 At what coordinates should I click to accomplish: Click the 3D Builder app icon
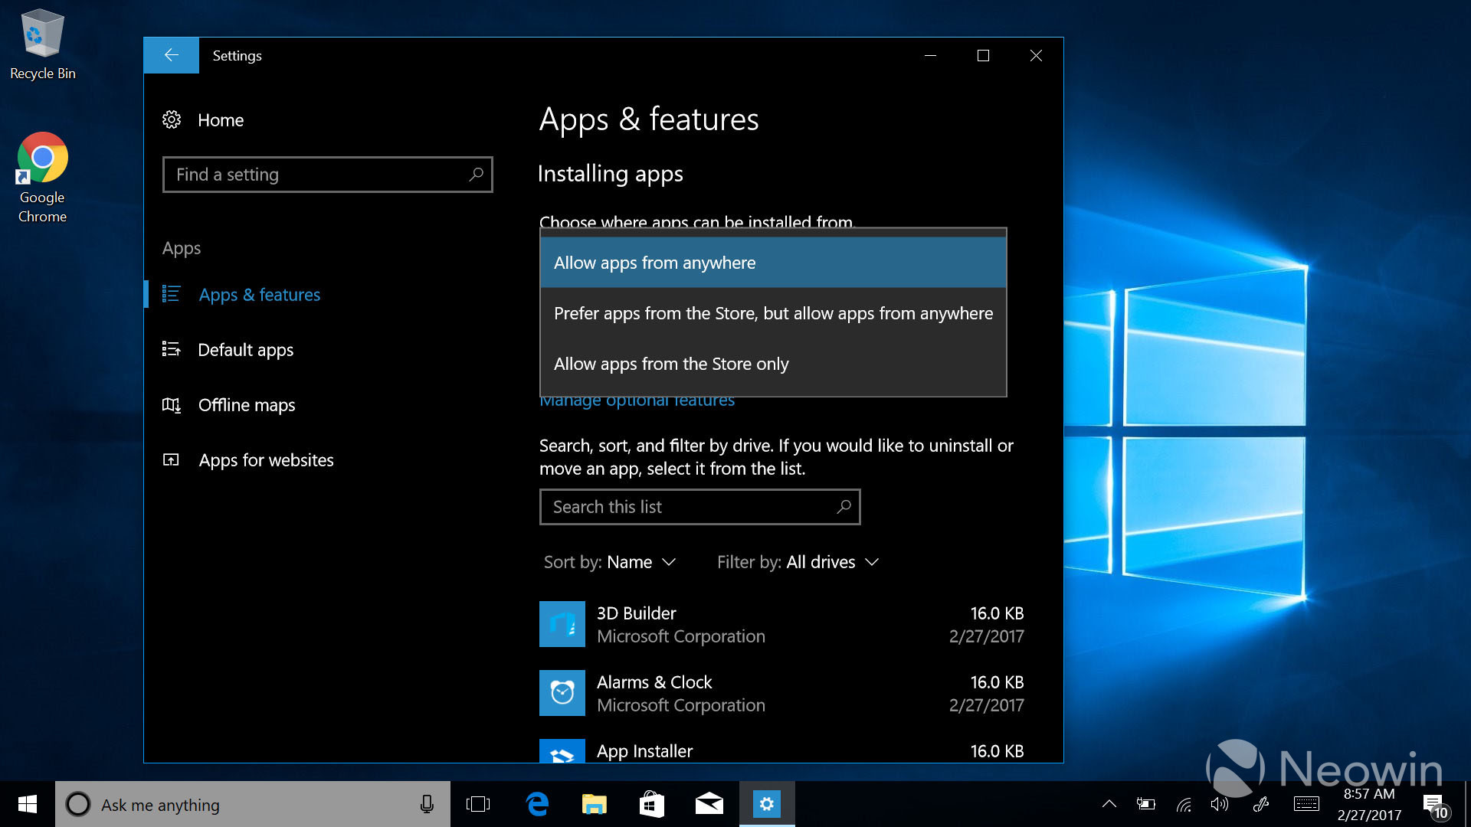click(562, 624)
